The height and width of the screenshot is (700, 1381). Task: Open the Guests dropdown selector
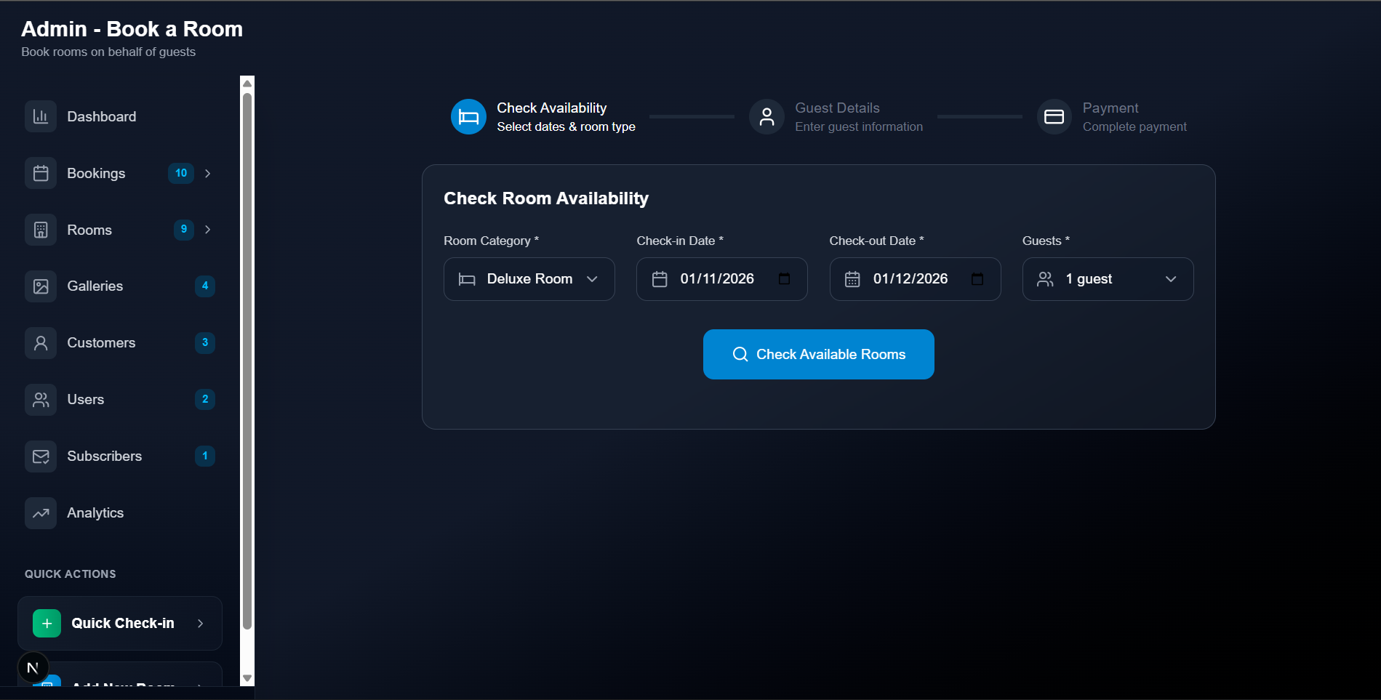point(1107,278)
